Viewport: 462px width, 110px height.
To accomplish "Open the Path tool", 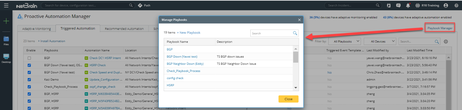I will pyautogui.click(x=144, y=5).
